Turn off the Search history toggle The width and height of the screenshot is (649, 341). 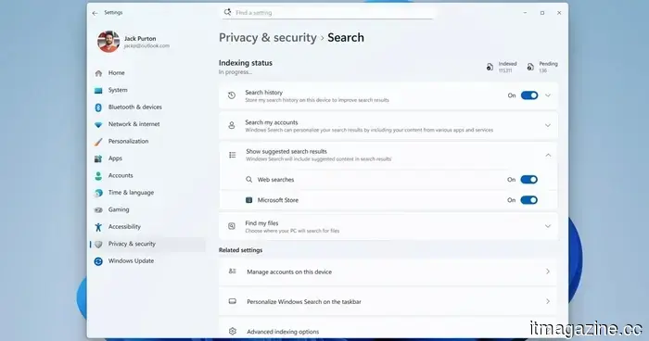pyautogui.click(x=529, y=95)
